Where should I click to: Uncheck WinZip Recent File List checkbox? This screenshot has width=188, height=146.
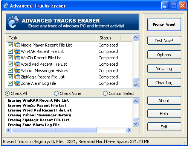10,58
